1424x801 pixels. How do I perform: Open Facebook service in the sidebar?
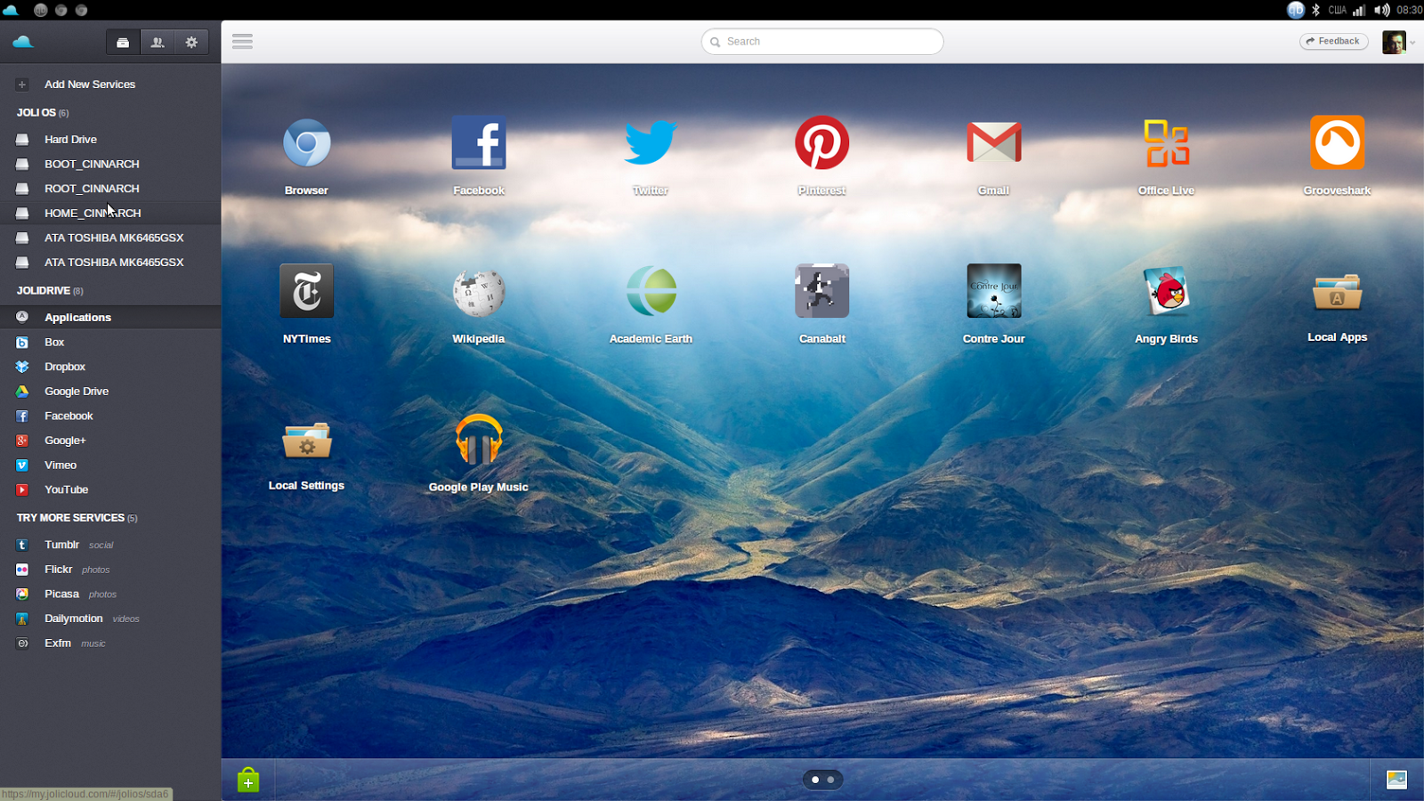[x=110, y=417]
